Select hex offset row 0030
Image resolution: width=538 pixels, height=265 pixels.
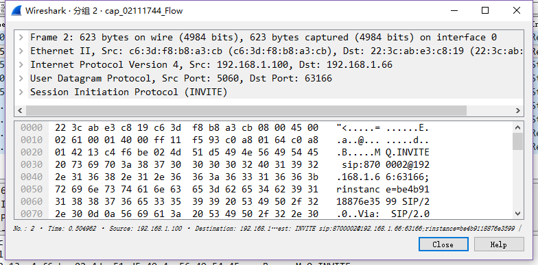tap(225, 164)
